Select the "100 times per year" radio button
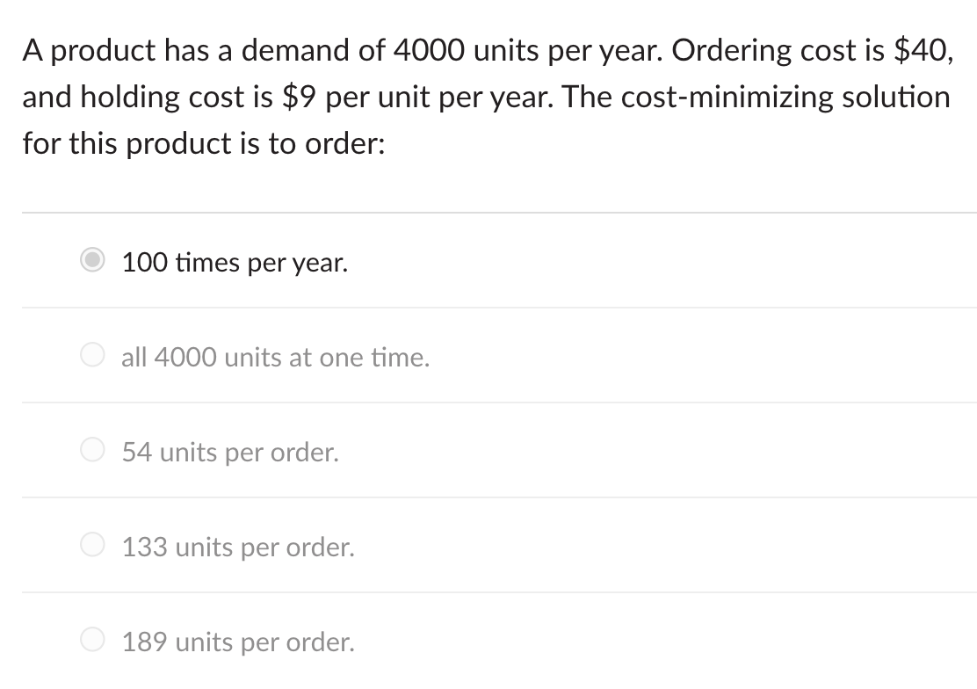Screen dimensions: 977x689 click(x=92, y=260)
